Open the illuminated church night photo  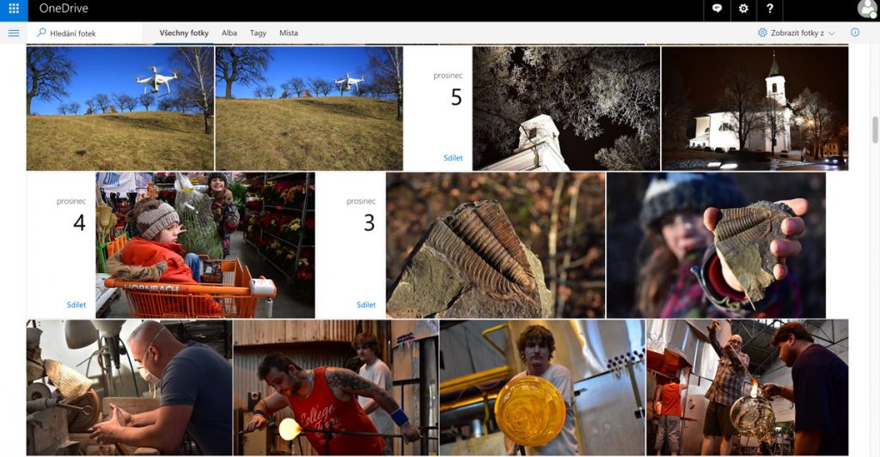(x=755, y=108)
